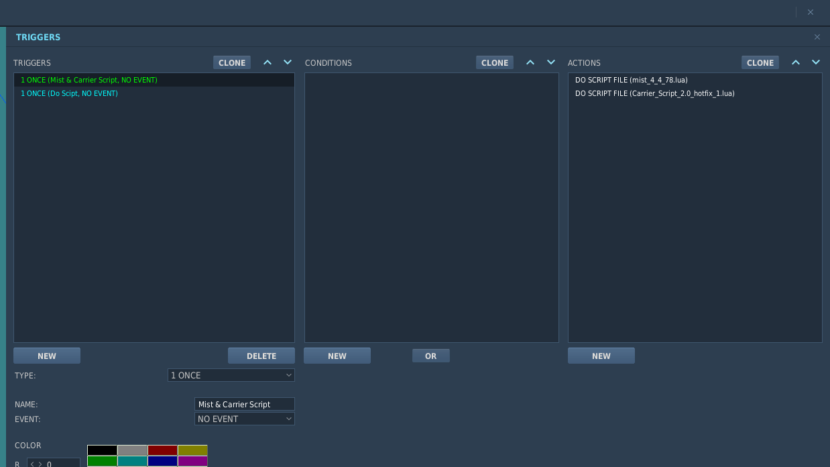Pick the gray color swatch
This screenshot has width=830, height=467.
[x=132, y=450]
